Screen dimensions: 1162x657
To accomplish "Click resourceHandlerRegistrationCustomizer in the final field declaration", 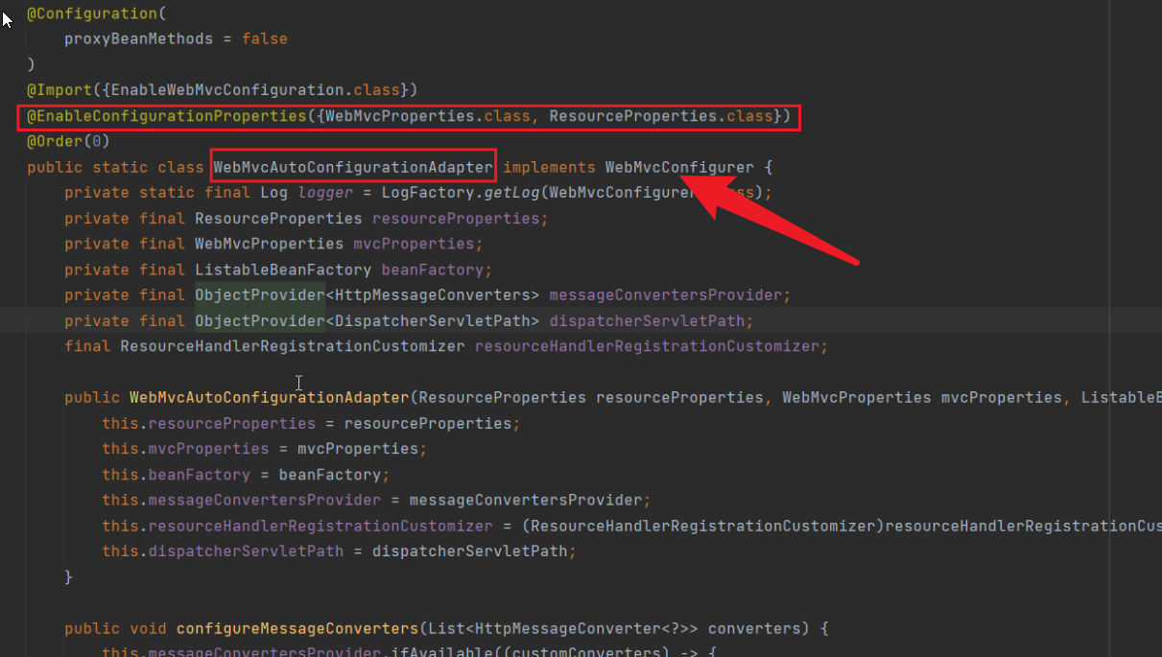I will (647, 346).
